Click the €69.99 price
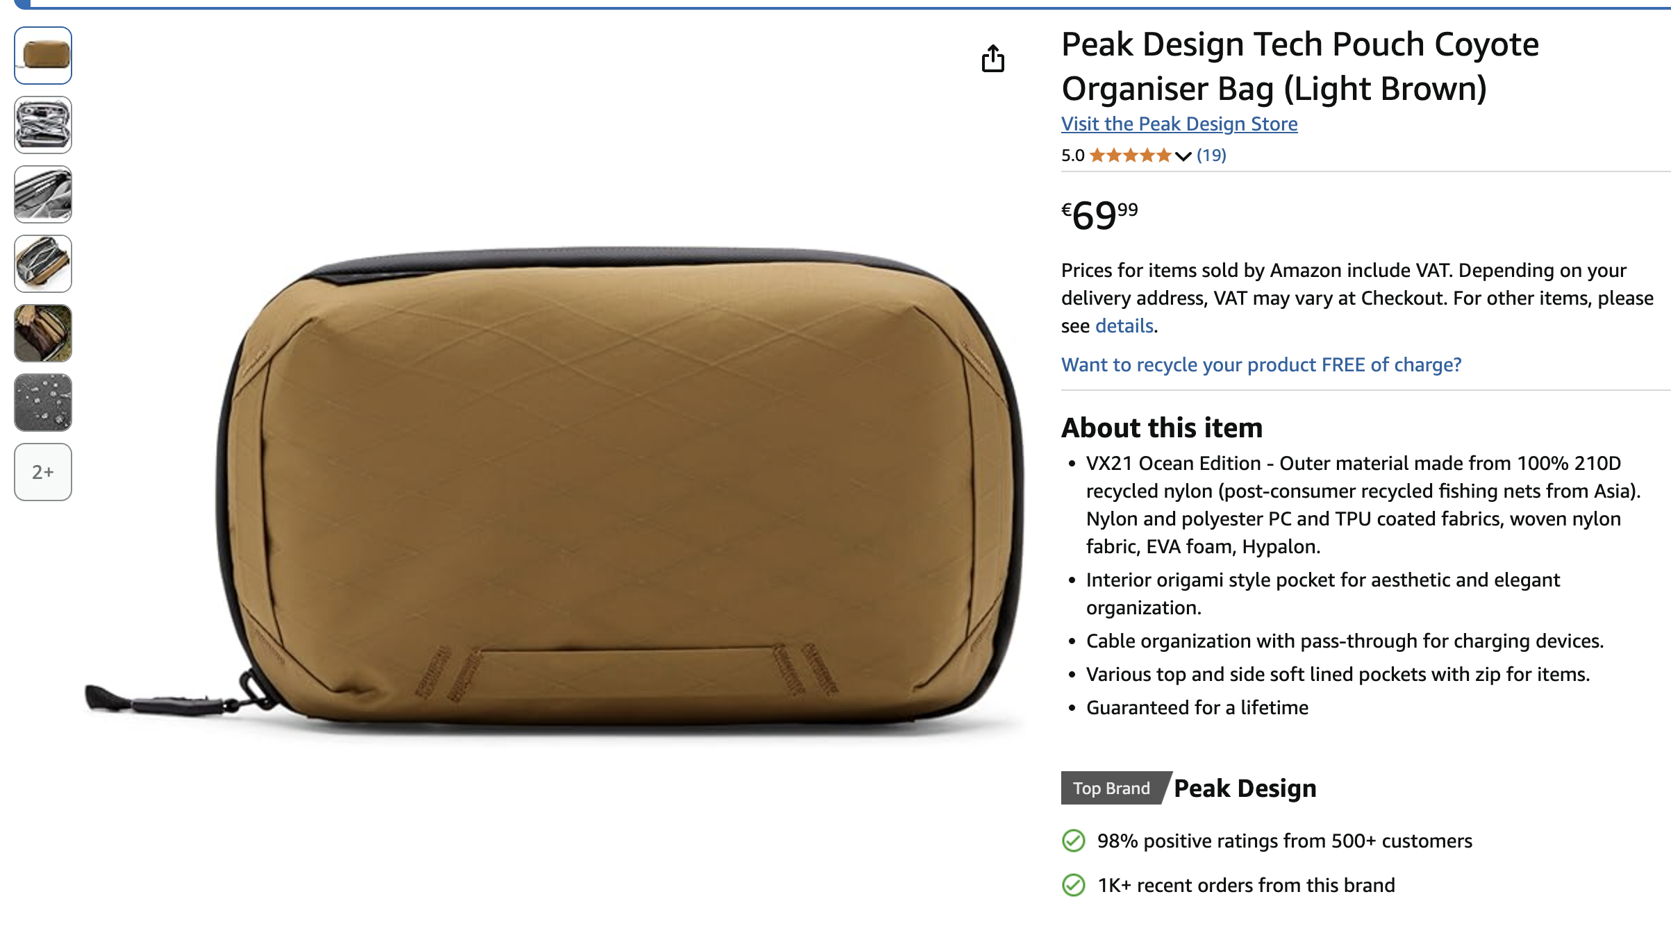This screenshot has width=1671, height=926. click(x=1099, y=214)
